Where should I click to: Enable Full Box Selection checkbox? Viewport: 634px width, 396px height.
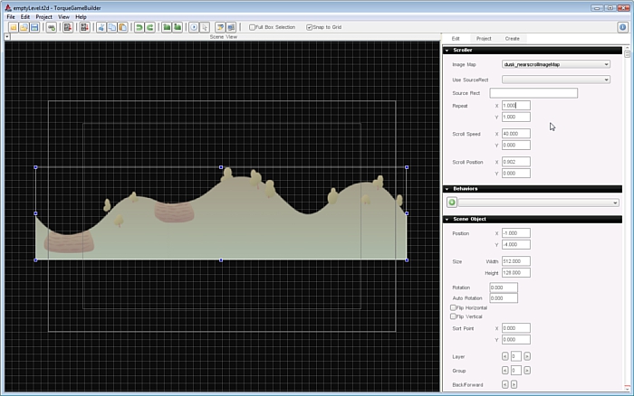pyautogui.click(x=253, y=27)
